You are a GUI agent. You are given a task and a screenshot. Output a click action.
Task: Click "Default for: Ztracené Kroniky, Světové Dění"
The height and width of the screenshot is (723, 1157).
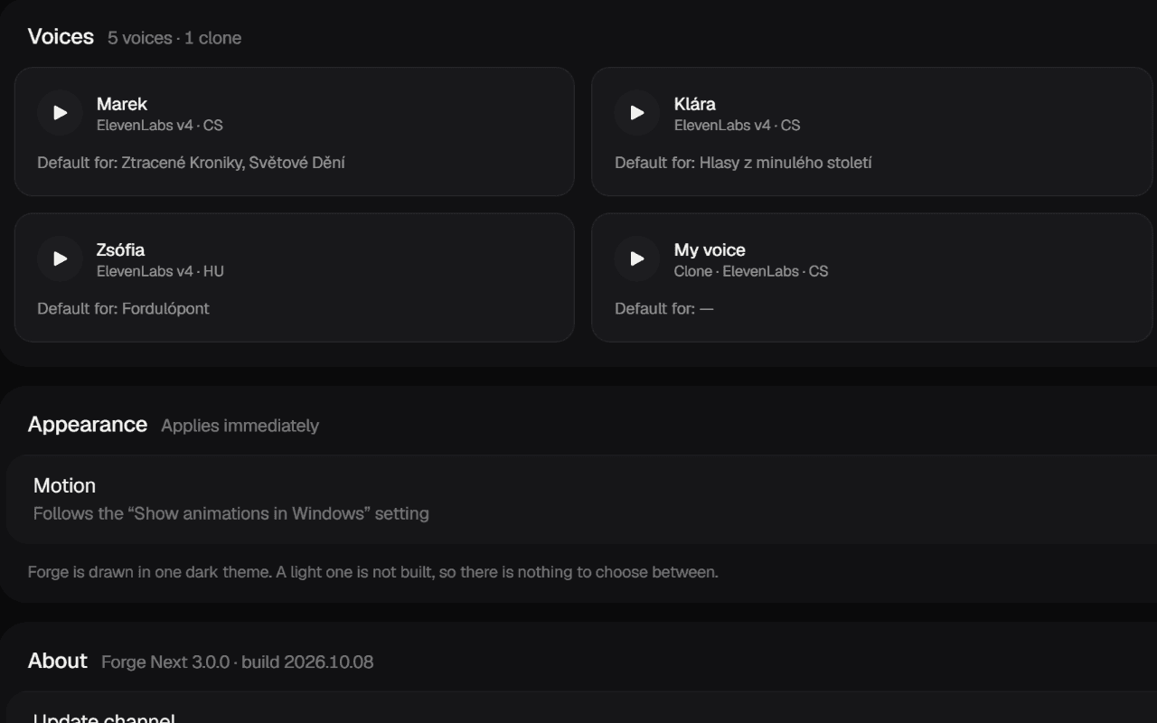coord(191,163)
